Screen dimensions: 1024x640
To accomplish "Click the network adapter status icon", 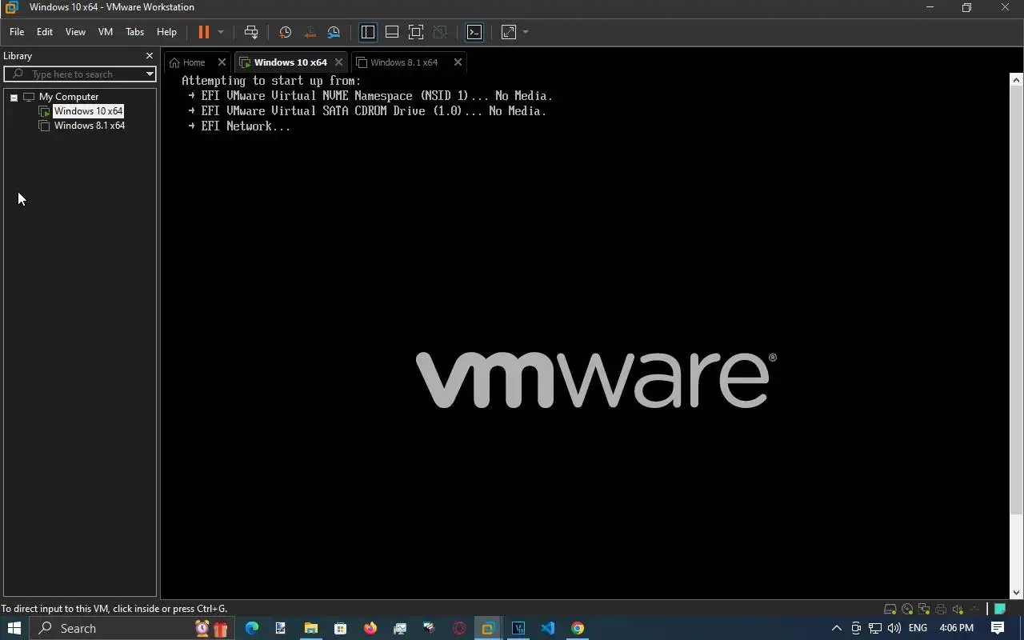I will coord(924,610).
